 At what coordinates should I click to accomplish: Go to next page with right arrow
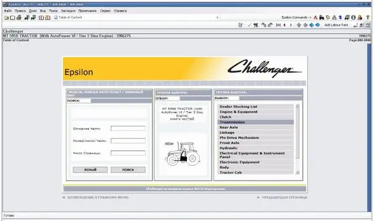[291, 25]
